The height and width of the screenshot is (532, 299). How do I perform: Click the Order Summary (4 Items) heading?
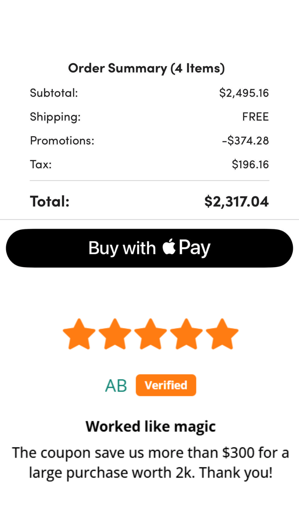point(147,68)
